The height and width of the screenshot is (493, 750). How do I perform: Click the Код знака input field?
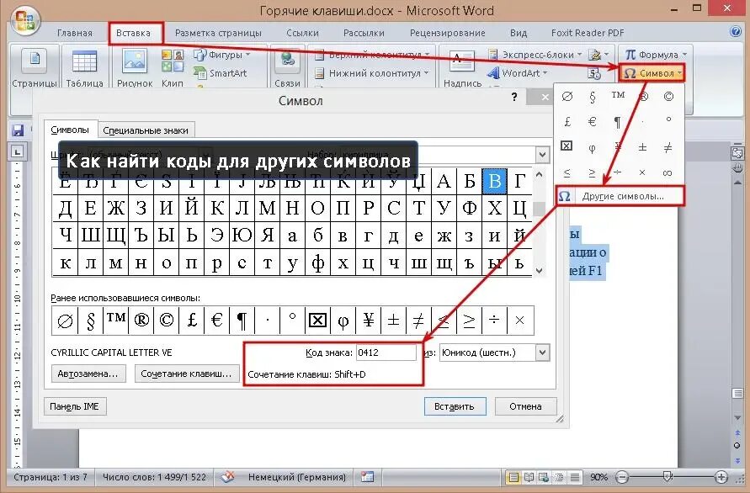[386, 353]
